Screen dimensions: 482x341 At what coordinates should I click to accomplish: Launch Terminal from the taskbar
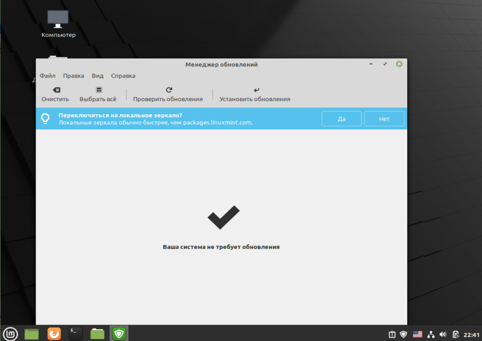click(x=76, y=334)
